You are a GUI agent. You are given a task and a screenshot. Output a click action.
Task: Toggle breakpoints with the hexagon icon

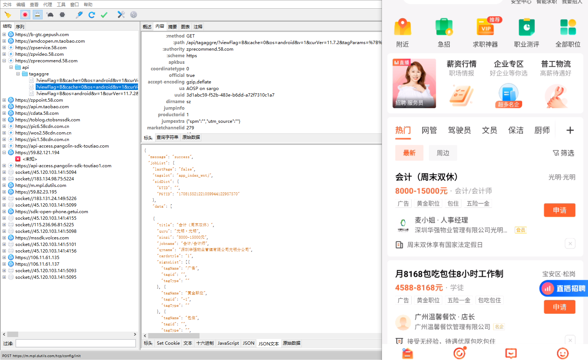[x=62, y=15]
